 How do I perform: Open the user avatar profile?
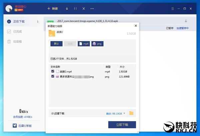point(9,8)
